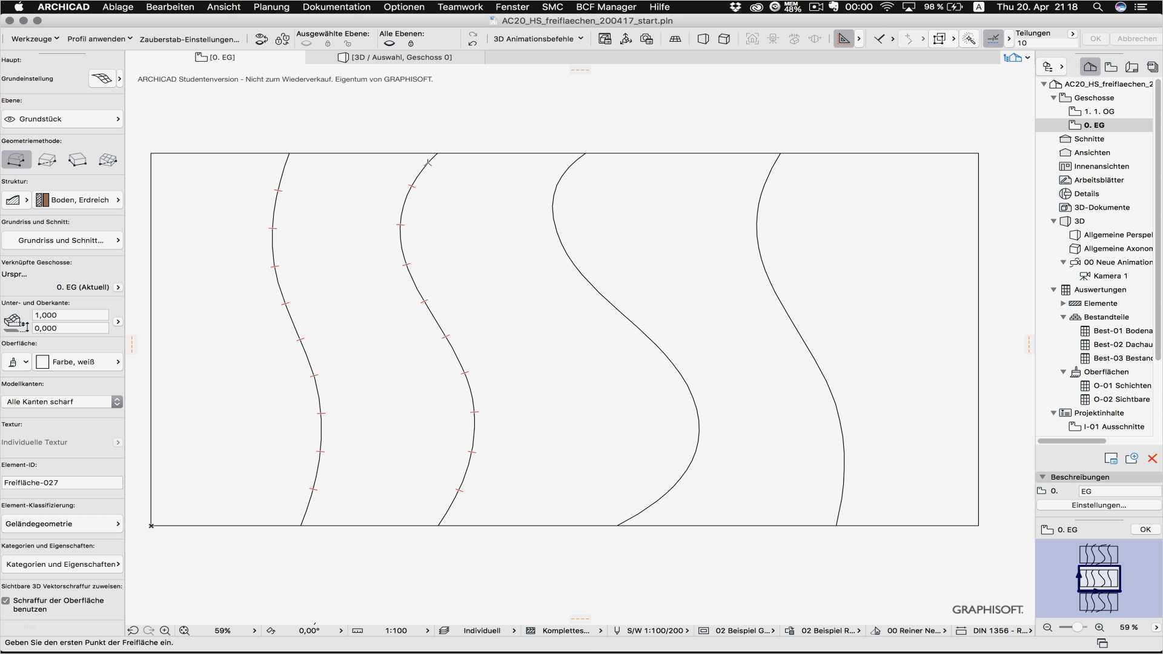Click the red delete view icon
Image resolution: width=1163 pixels, height=654 pixels.
(1152, 458)
